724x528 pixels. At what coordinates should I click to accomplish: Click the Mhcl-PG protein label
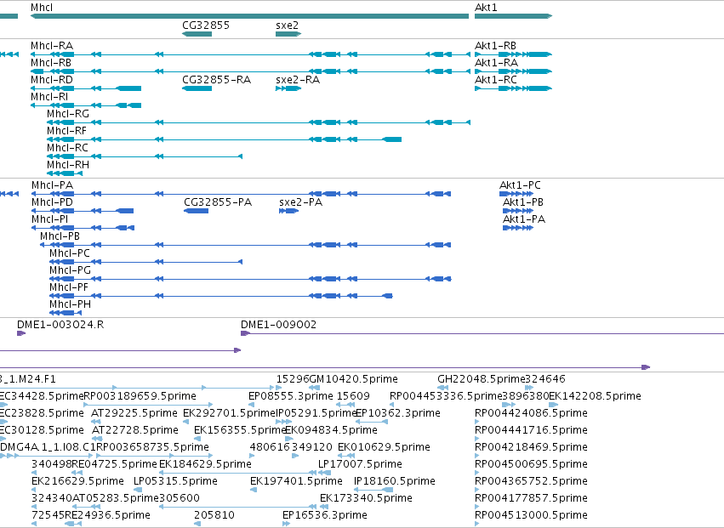pyautogui.click(x=70, y=270)
